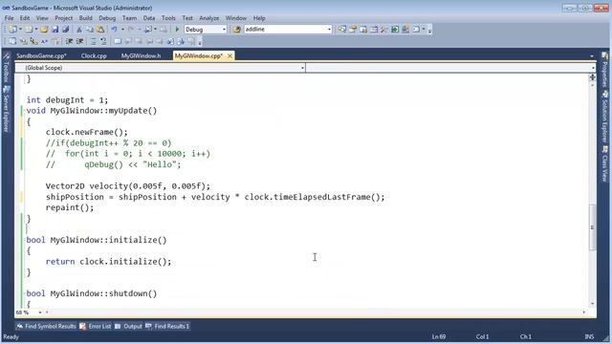Place cursor on 'repaint();' line
The image size is (612, 344).
coord(70,207)
